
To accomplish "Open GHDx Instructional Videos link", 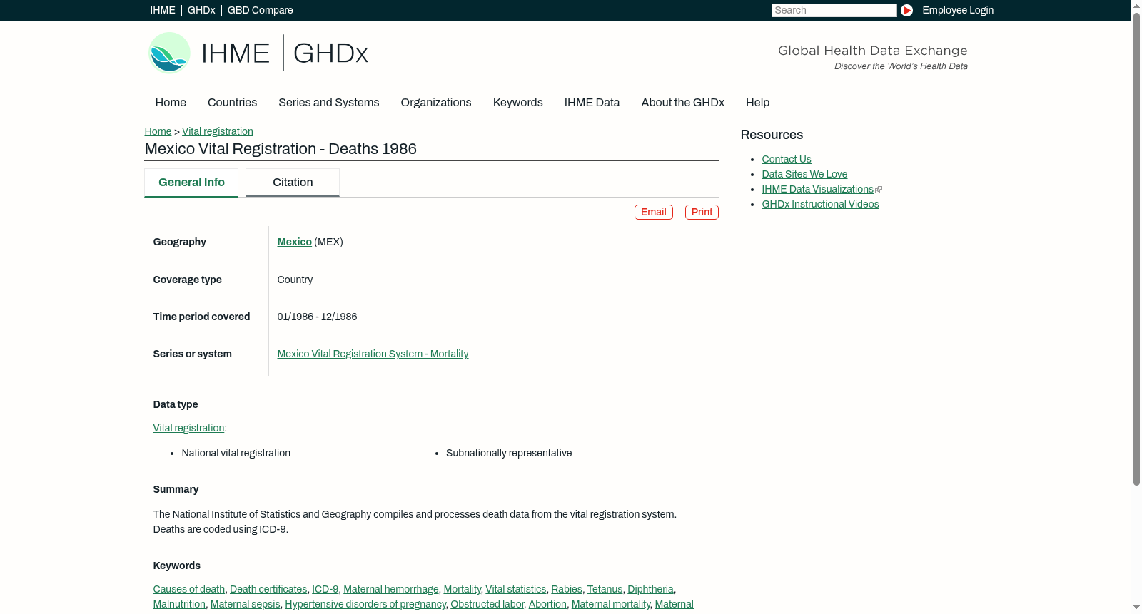I will [x=820, y=204].
